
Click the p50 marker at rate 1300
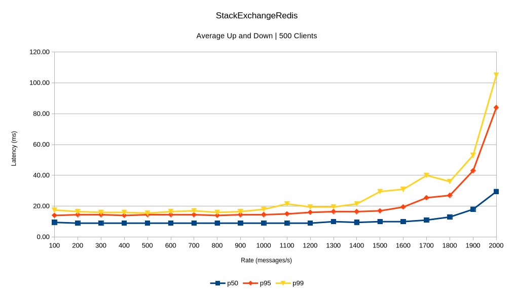[334, 222]
